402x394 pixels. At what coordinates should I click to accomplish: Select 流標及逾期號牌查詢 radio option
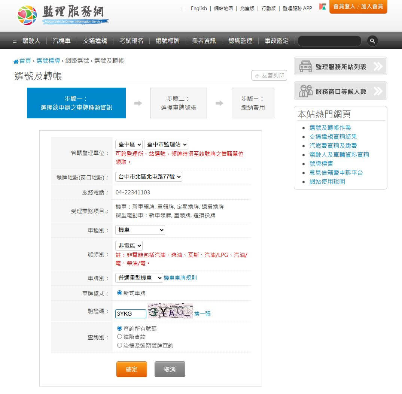pos(120,345)
